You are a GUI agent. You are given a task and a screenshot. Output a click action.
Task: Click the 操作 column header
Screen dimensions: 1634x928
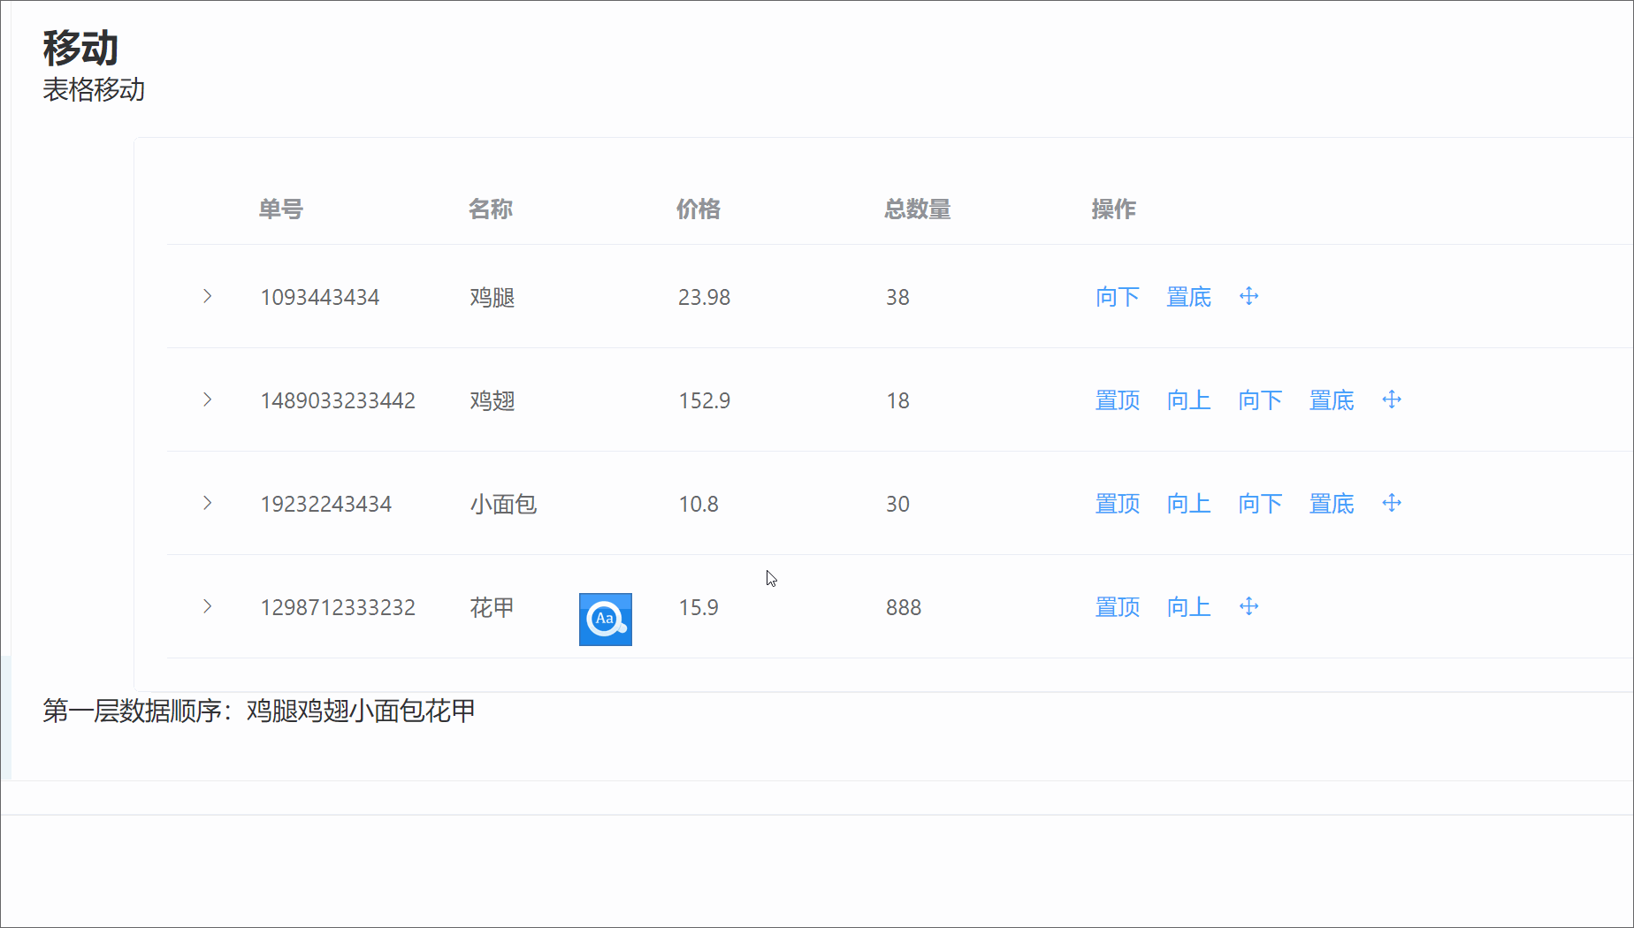pyautogui.click(x=1113, y=209)
